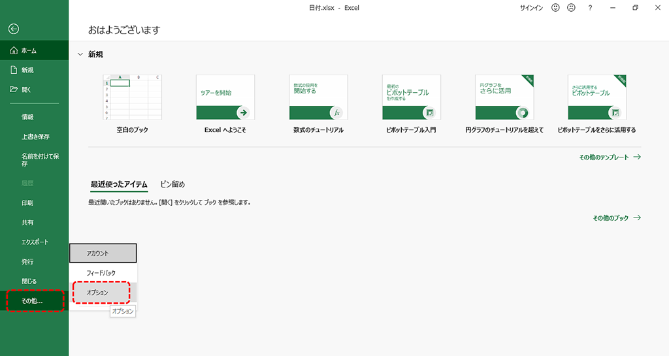This screenshot has width=669, height=356.
Task: Click サインイン in the title bar
Action: tap(531, 8)
